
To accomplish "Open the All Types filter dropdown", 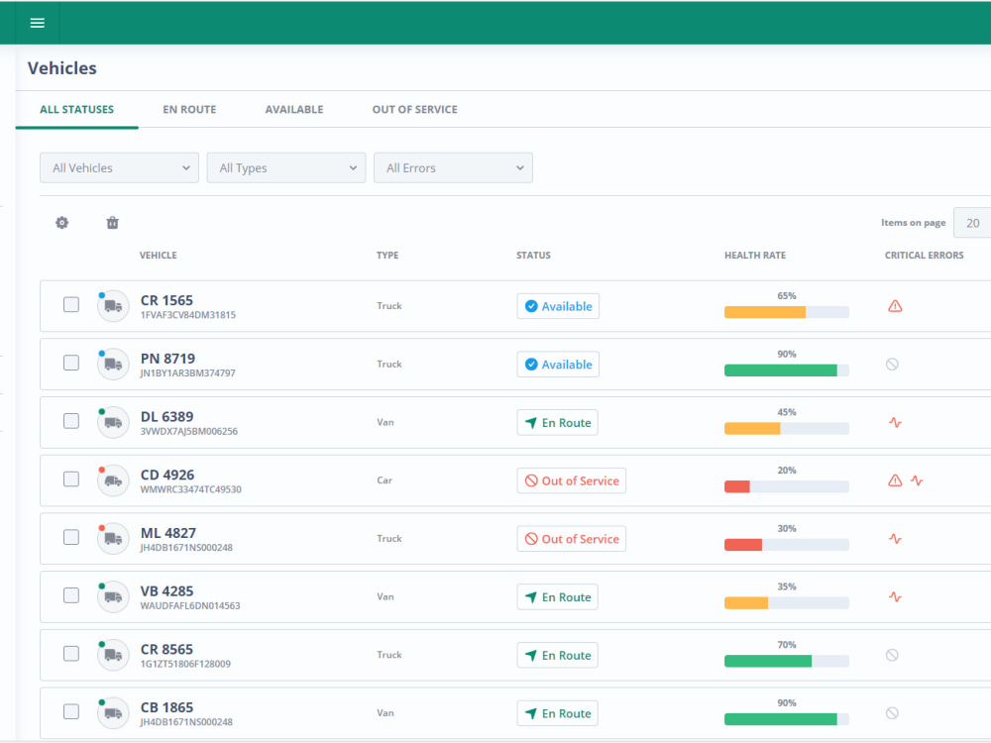I will coord(286,168).
